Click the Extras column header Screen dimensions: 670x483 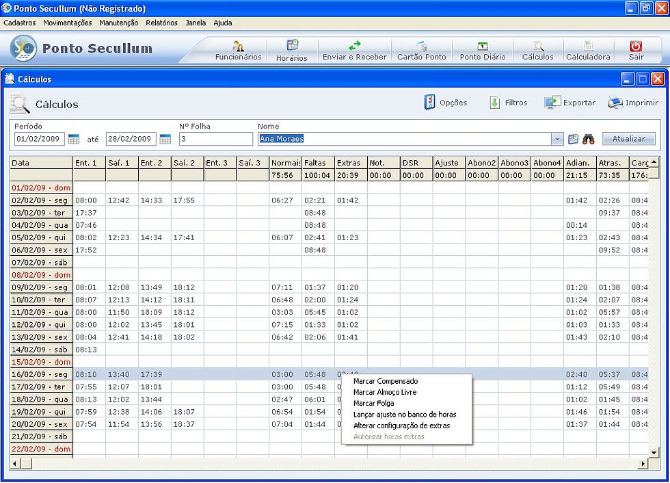pos(351,163)
